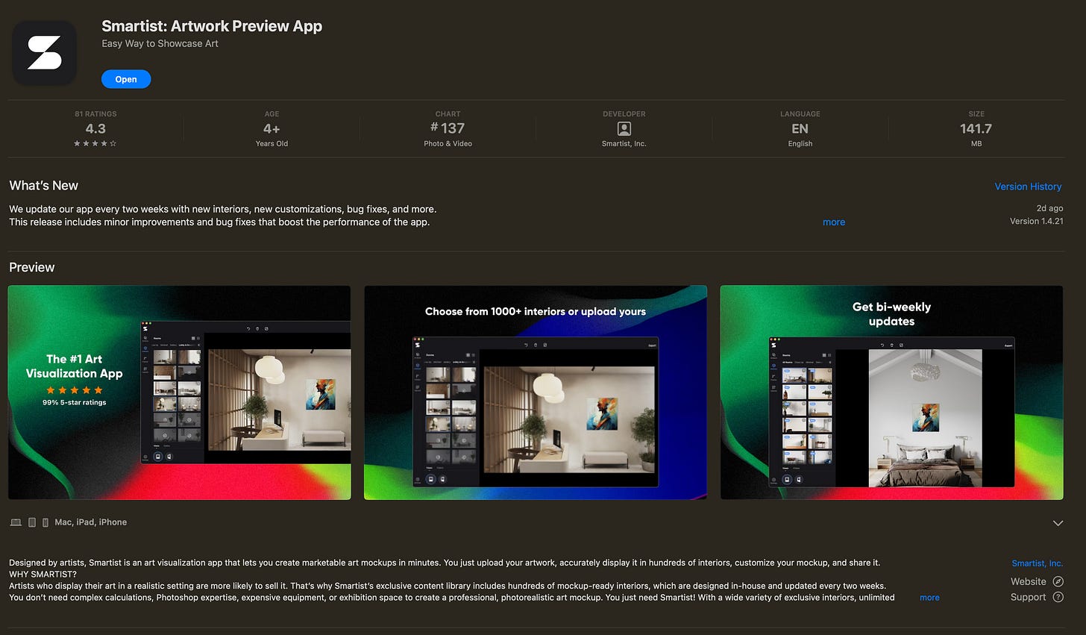This screenshot has width=1086, height=635.
Task: Click the iPad device icon
Action: coord(32,522)
